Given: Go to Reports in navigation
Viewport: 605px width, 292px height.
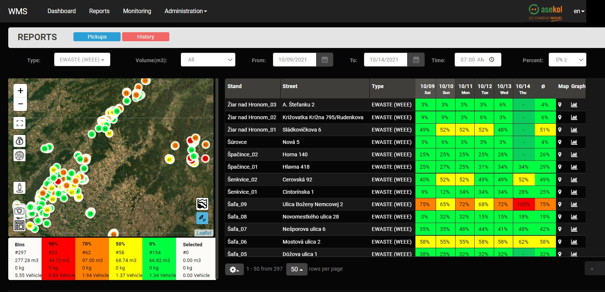Looking at the screenshot, I should 99,11.
